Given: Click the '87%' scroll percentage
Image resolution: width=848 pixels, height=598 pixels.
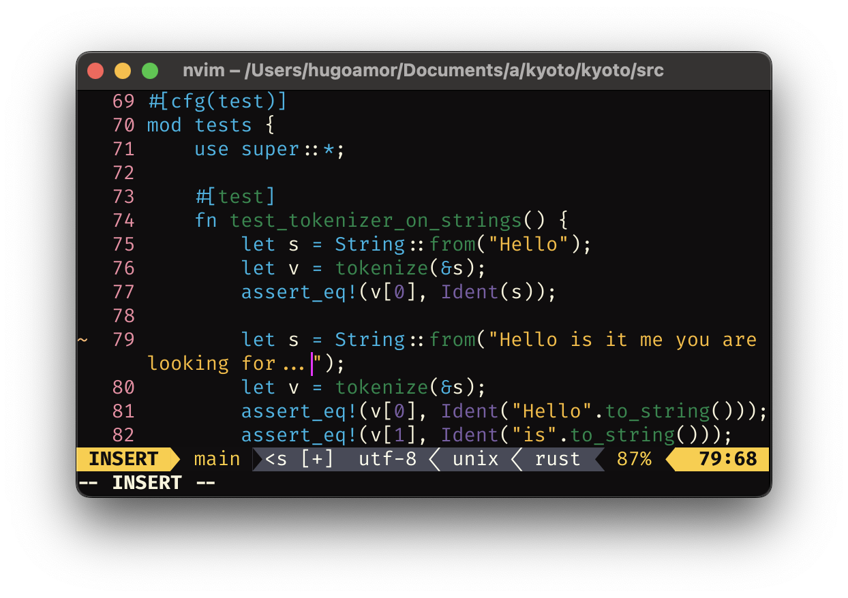Looking at the screenshot, I should (634, 459).
